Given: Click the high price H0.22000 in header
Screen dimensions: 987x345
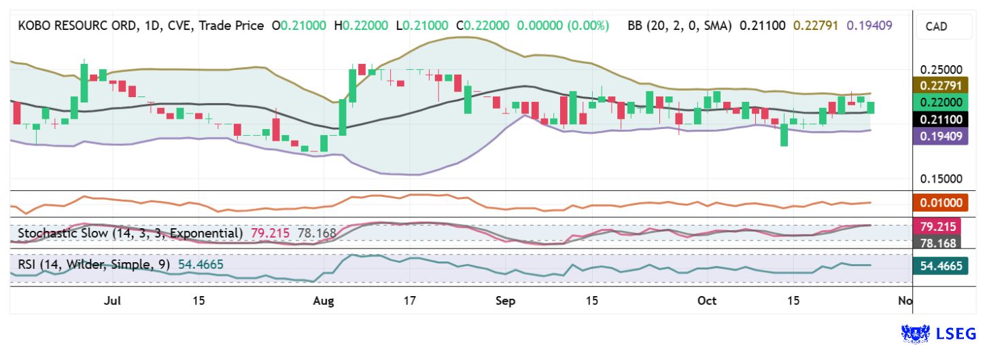Looking at the screenshot, I should click(x=362, y=26).
